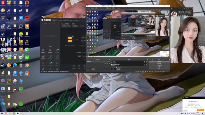Switch to the 混音器 tab in OBS
The image size is (205, 115).
[x=118, y=69]
